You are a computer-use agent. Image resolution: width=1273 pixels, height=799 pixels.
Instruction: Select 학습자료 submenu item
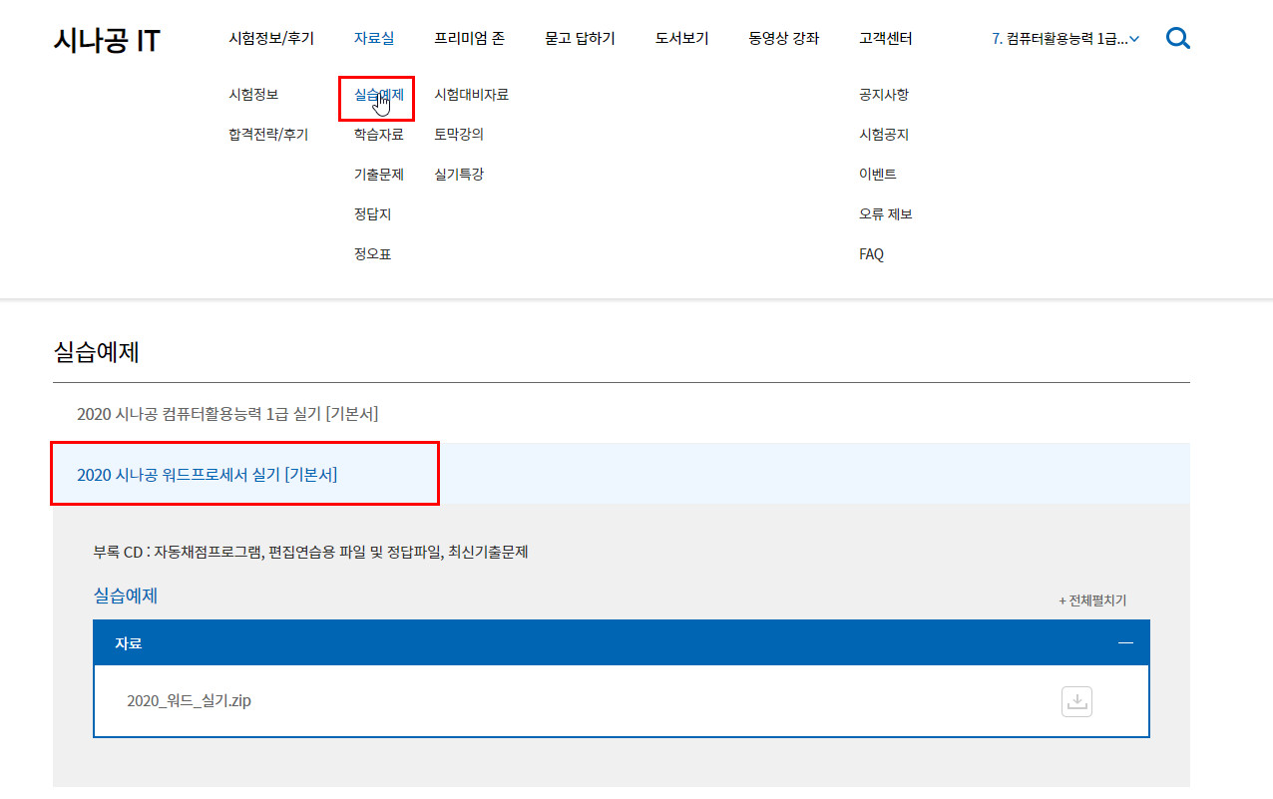point(378,135)
